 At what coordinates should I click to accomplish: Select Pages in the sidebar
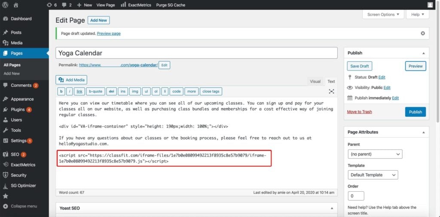[24, 53]
